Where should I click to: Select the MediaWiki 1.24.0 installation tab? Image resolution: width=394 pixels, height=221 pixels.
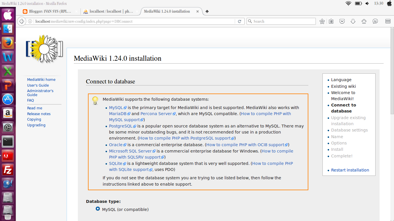(170, 12)
